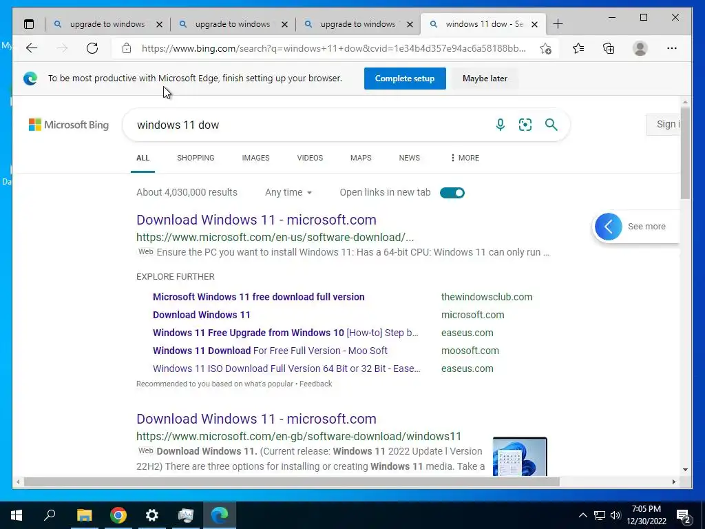The height and width of the screenshot is (529, 705).
Task: Expand the Any time filter dropdown
Action: tap(288, 193)
